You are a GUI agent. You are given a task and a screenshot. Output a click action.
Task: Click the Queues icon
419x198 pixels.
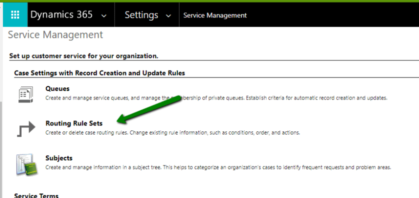tap(25, 94)
